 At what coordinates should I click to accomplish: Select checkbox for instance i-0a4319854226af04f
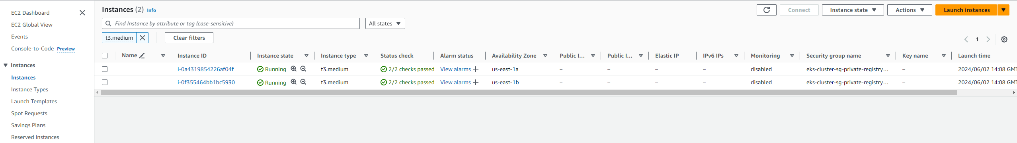point(105,69)
